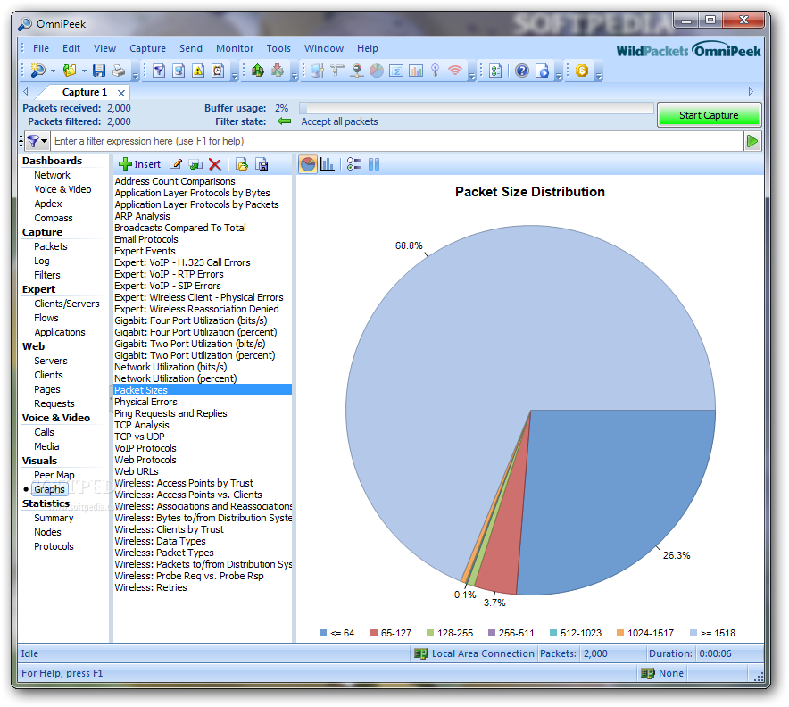The image size is (789, 707).
Task: Open the Capture menu
Action: pos(147,48)
